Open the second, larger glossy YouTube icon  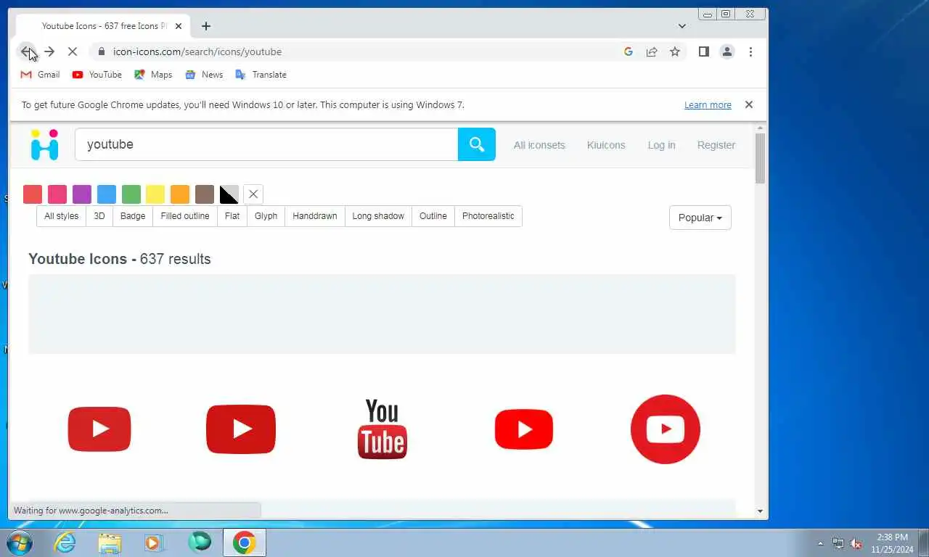241,429
